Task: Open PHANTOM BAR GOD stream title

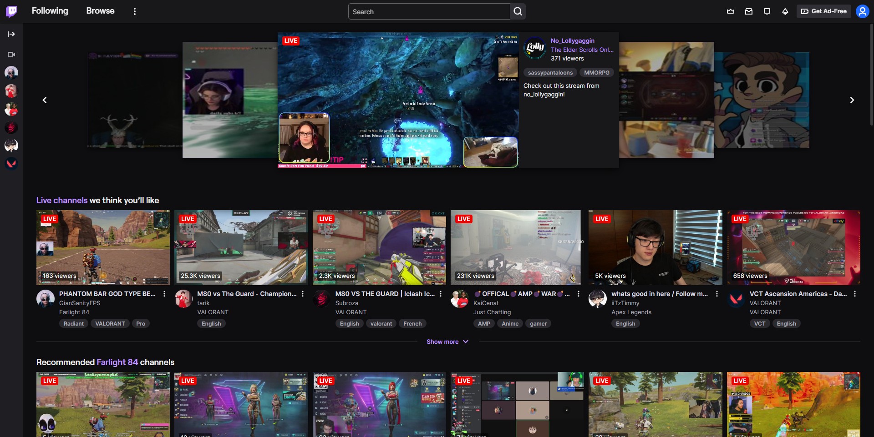Action: click(107, 294)
